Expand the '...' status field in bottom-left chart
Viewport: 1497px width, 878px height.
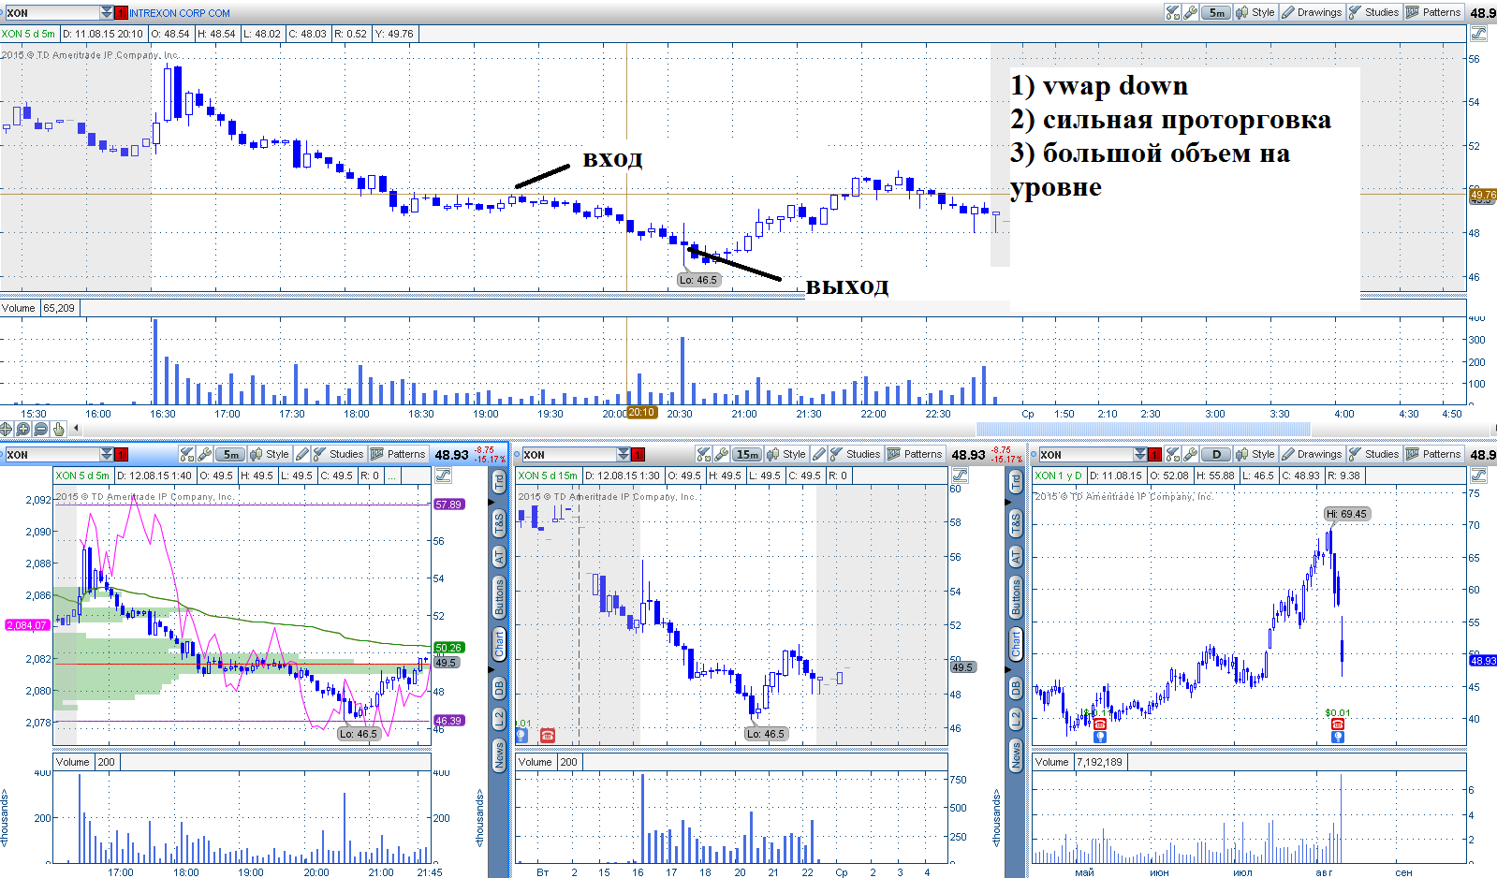[x=393, y=476]
